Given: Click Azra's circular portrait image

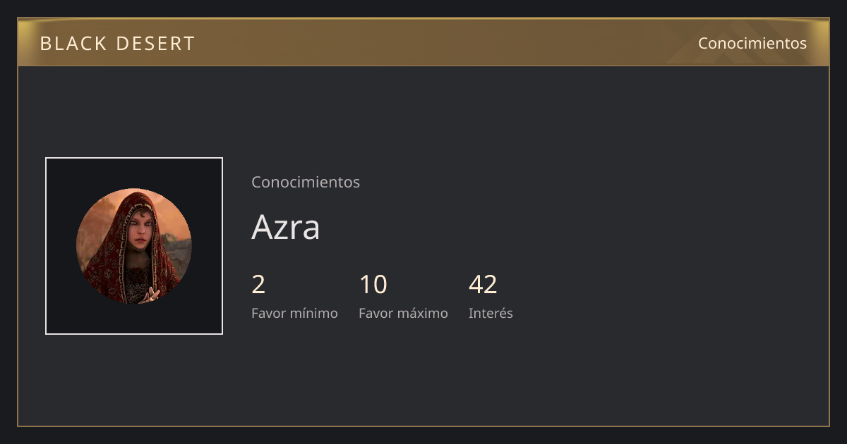Looking at the screenshot, I should pyautogui.click(x=134, y=246).
